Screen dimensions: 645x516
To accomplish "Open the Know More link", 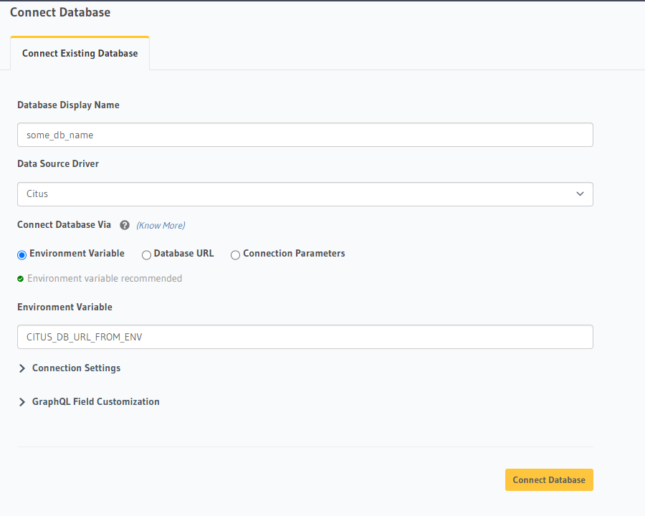I will [161, 225].
